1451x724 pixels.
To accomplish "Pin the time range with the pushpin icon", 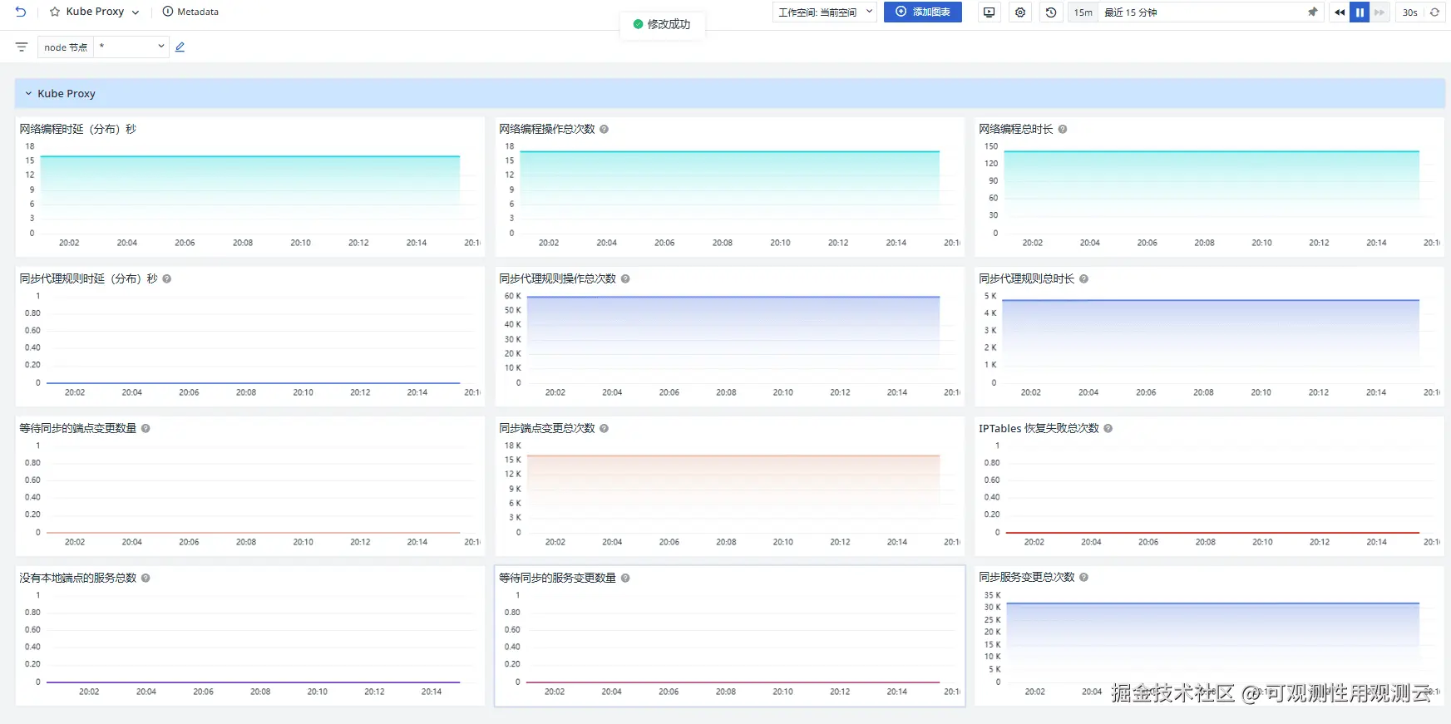I will (x=1312, y=12).
